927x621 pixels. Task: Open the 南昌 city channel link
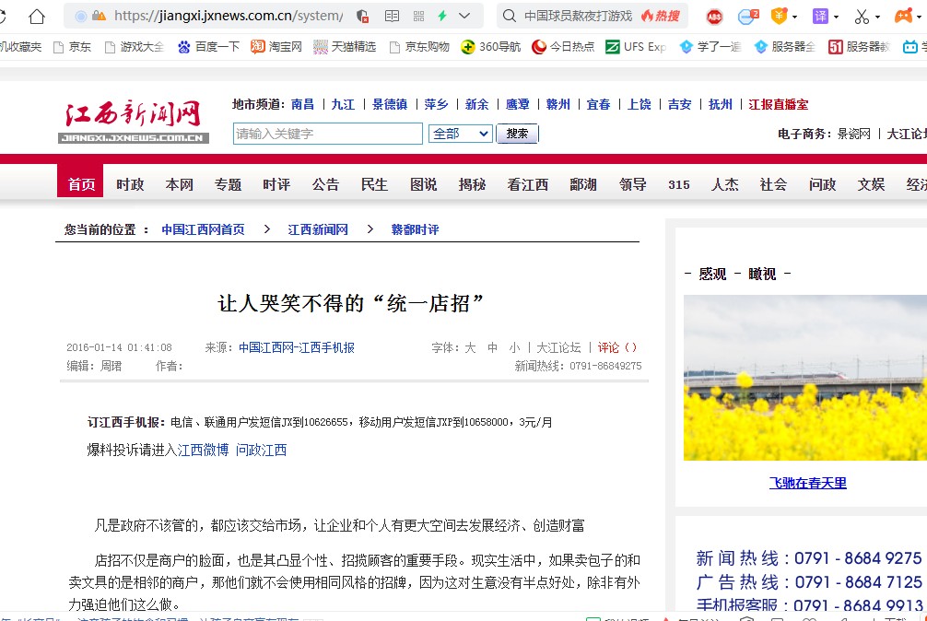point(302,105)
